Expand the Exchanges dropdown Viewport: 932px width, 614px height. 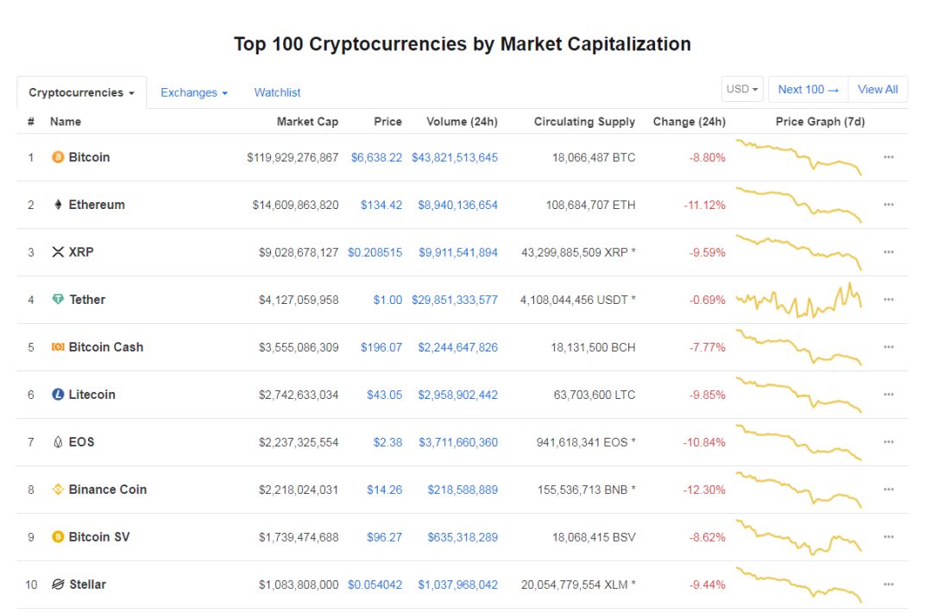coord(194,92)
